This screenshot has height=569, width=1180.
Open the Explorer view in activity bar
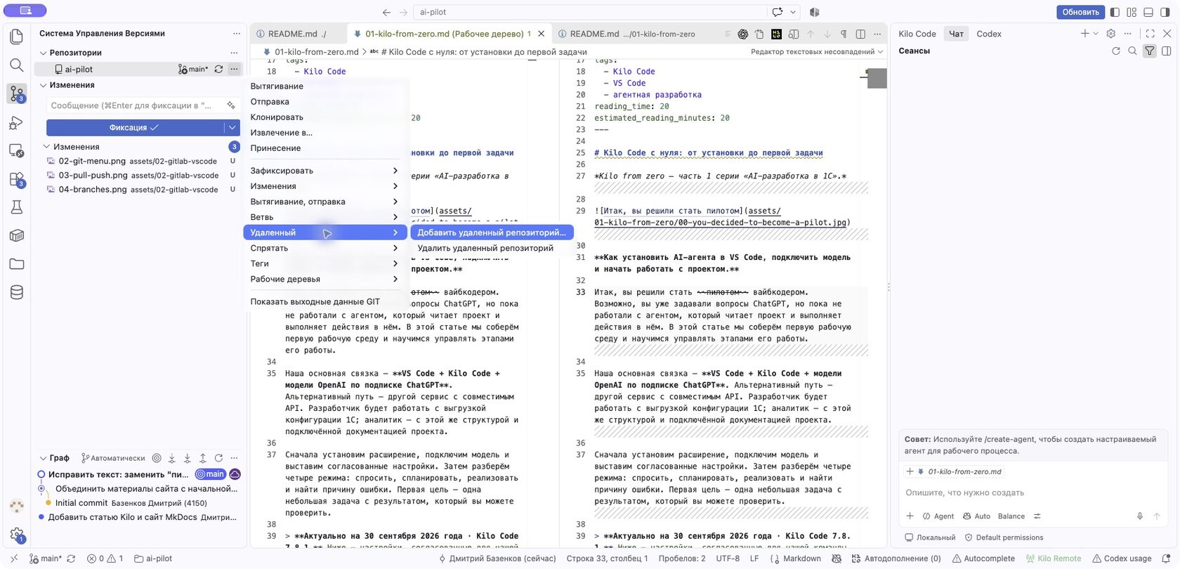[x=17, y=37]
